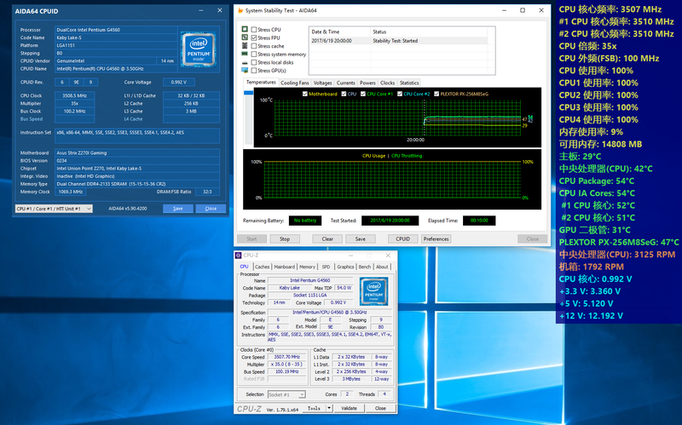Viewport: 682px width, 425px height.
Task: Open Preferences in Stability Test
Action: 436,239
